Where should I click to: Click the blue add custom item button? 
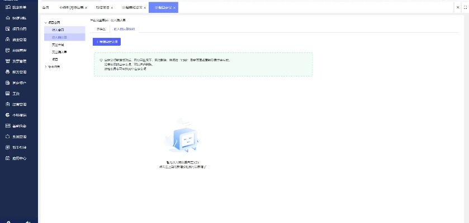(x=106, y=41)
